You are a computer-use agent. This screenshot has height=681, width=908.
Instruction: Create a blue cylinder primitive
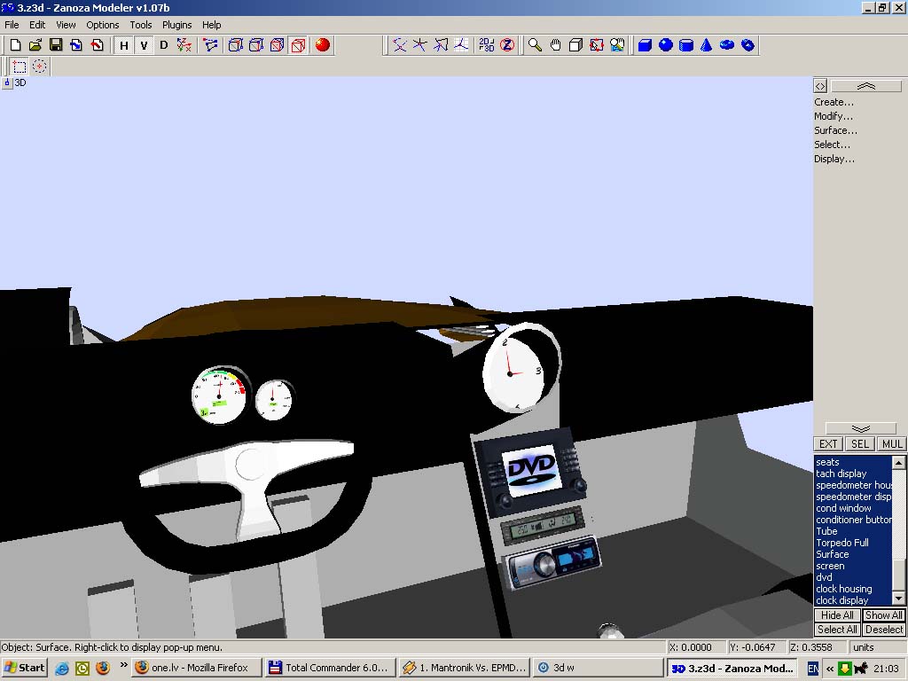[x=686, y=45]
